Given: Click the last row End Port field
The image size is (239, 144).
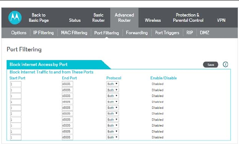Looking at the screenshot, I should [x=67, y=137].
